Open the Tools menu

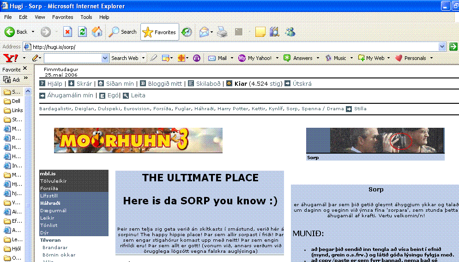(x=86, y=17)
